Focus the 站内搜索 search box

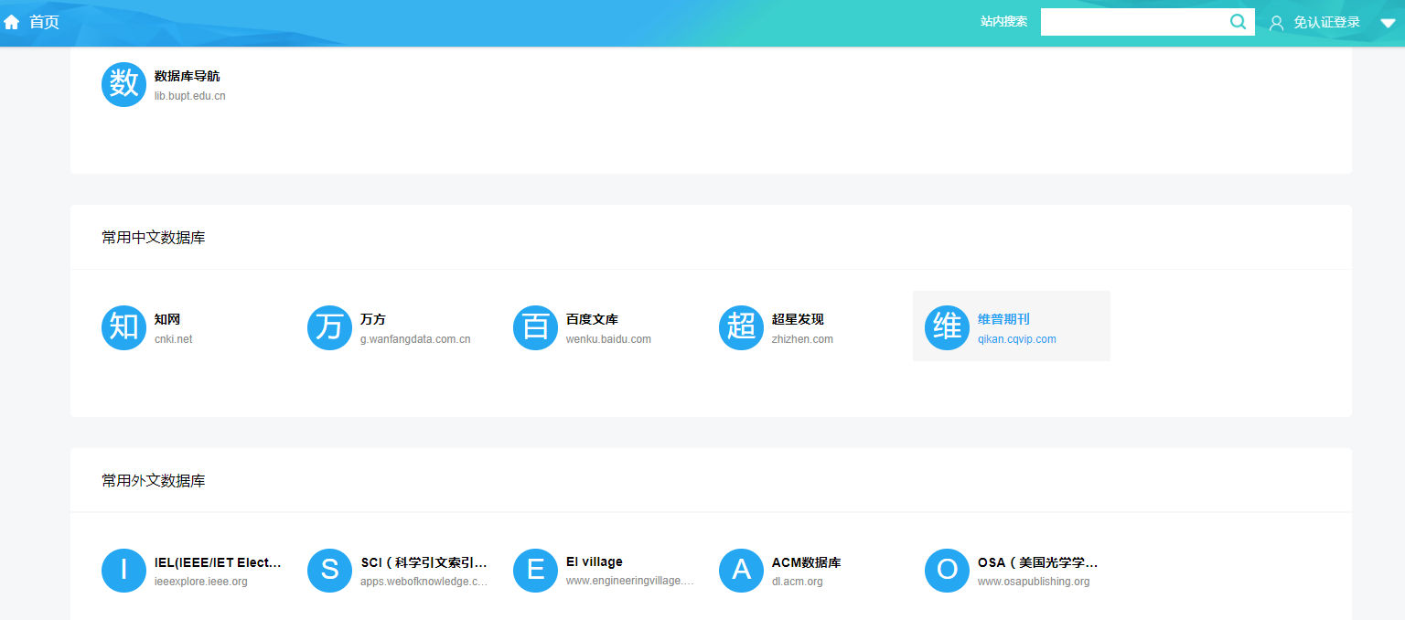[x=1132, y=22]
